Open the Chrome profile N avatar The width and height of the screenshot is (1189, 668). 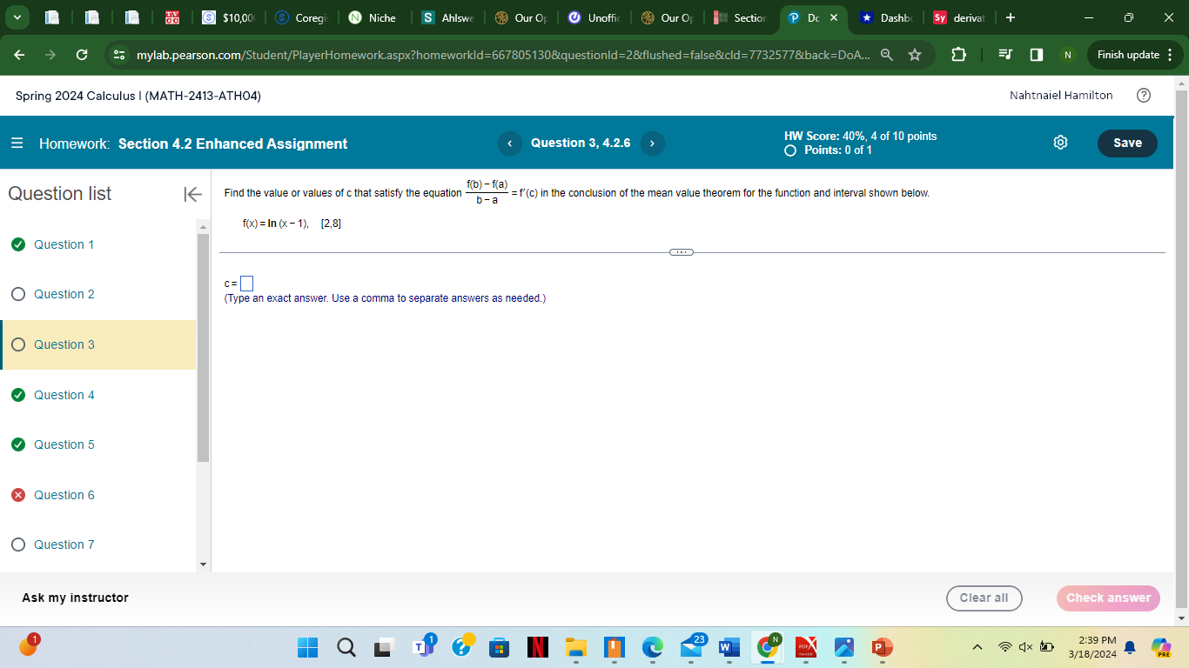pyautogui.click(x=1067, y=55)
